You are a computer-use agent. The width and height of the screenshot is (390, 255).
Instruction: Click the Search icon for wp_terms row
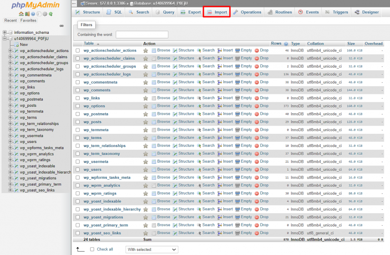[199, 138]
